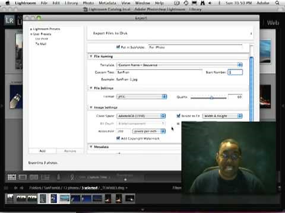The width and height of the screenshot is (285, 213).
Task: Adjust the Quality slider
Action: [211, 97]
